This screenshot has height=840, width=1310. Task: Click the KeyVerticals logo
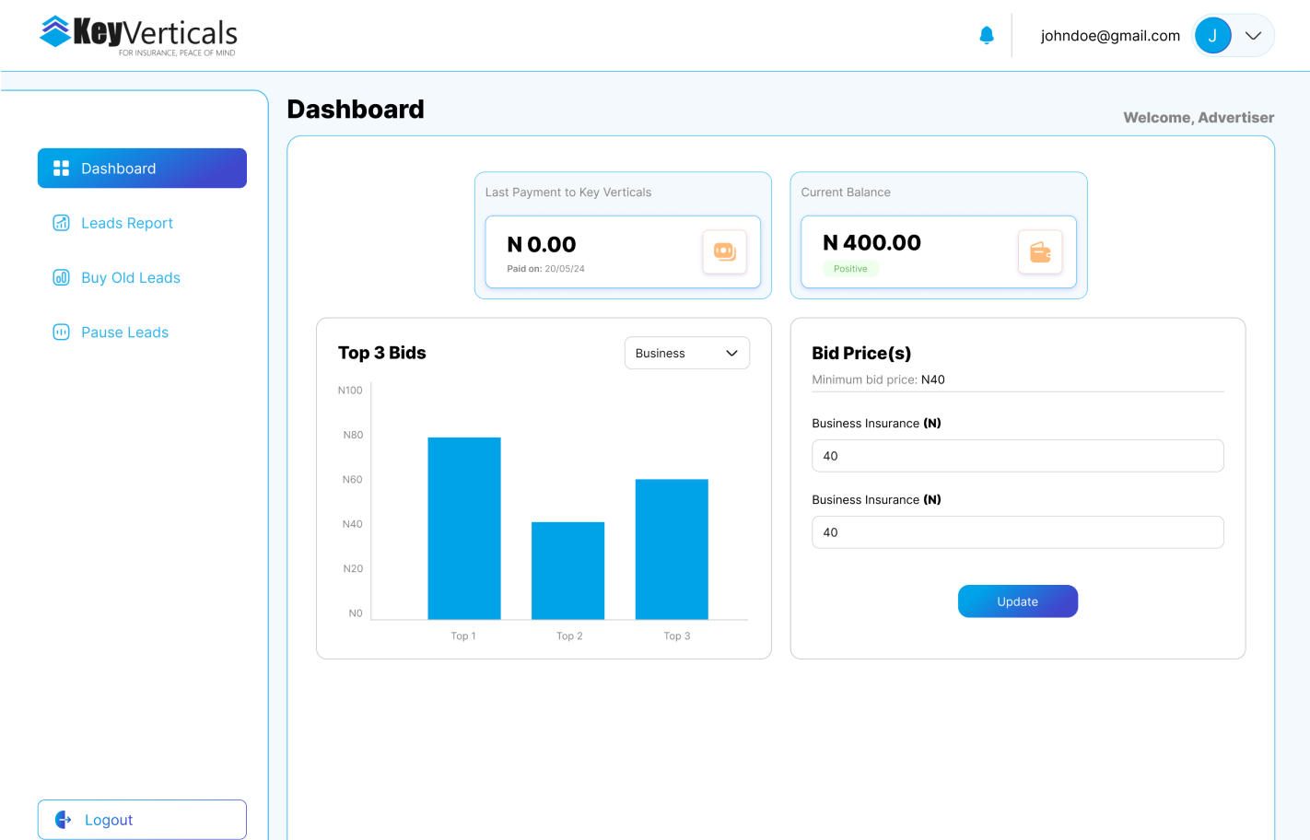point(138,35)
